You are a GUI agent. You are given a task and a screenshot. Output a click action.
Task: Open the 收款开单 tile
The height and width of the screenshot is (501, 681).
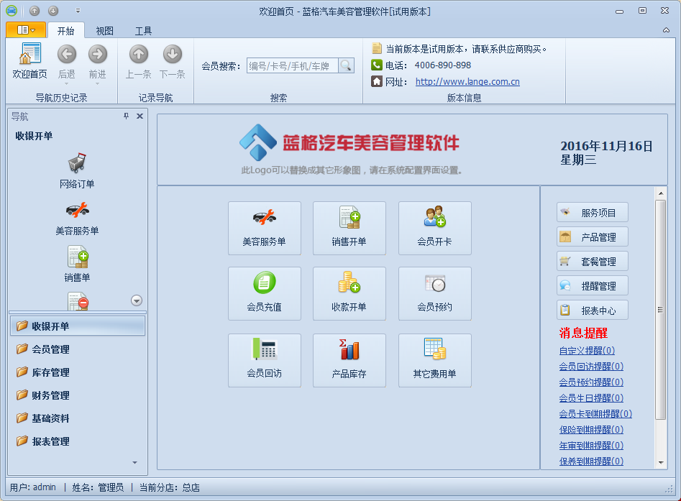pos(349,293)
